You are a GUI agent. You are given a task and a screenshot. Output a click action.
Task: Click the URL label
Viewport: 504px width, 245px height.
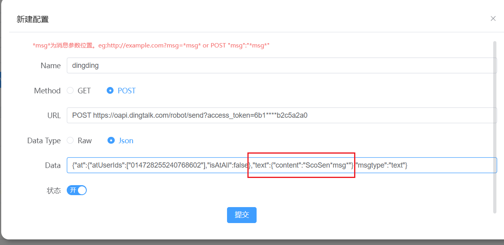54,116
